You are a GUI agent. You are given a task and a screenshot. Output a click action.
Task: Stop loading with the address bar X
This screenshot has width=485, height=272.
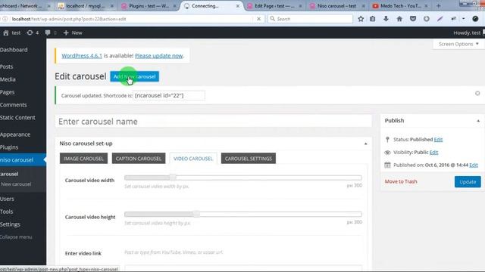[258, 19]
